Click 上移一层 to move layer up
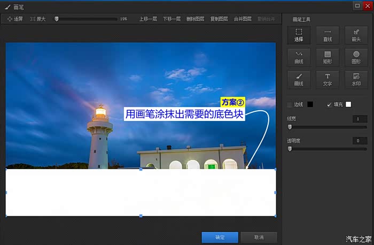Screen dimensions: 374x245 click(x=148, y=19)
